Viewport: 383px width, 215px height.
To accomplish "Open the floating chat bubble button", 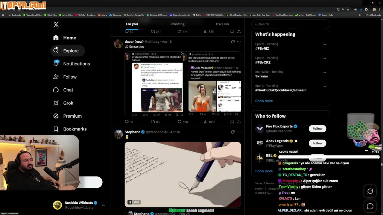I will click(370, 206).
